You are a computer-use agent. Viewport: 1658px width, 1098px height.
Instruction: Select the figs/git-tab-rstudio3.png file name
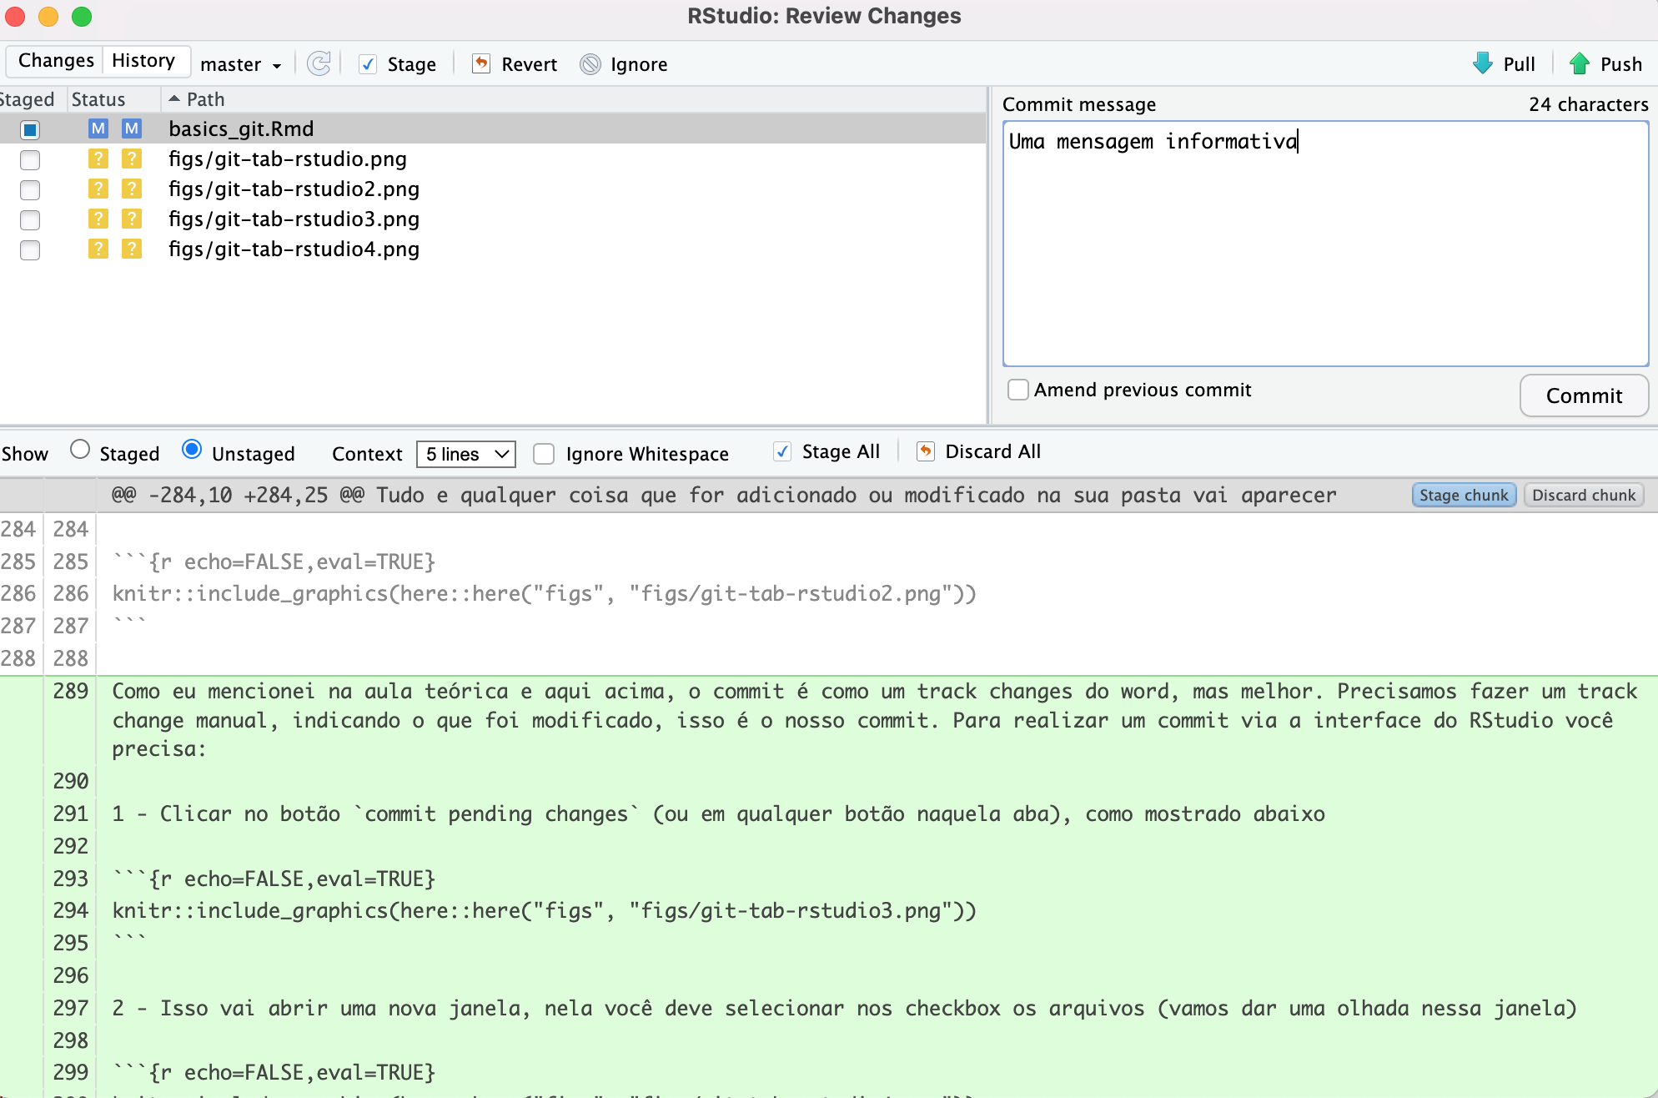(x=294, y=219)
